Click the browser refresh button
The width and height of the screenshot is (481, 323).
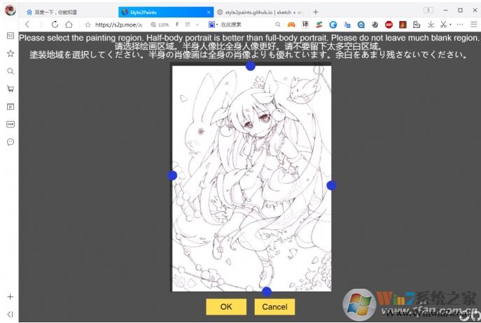coord(55,24)
